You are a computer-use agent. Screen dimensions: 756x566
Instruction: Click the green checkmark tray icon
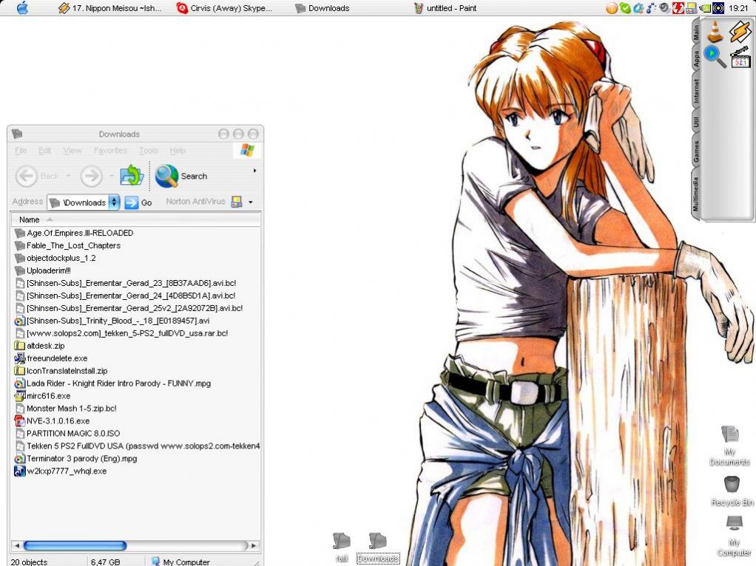[x=625, y=8]
